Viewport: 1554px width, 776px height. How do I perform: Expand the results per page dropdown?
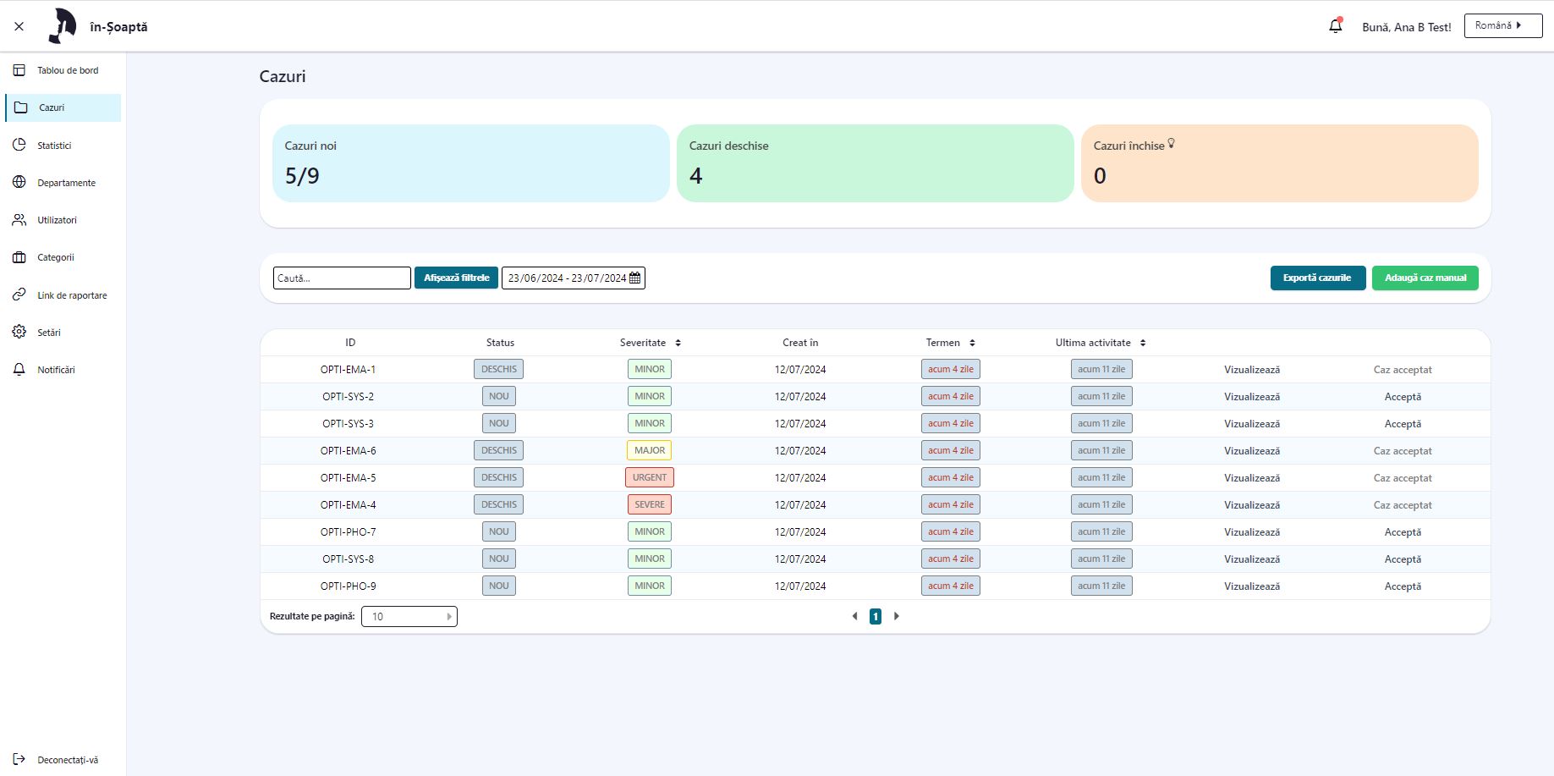coord(409,617)
